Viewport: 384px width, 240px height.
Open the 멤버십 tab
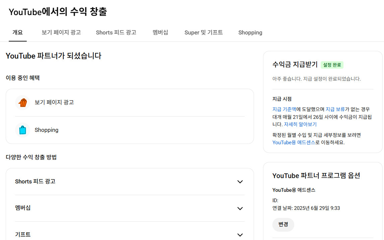[161, 32]
